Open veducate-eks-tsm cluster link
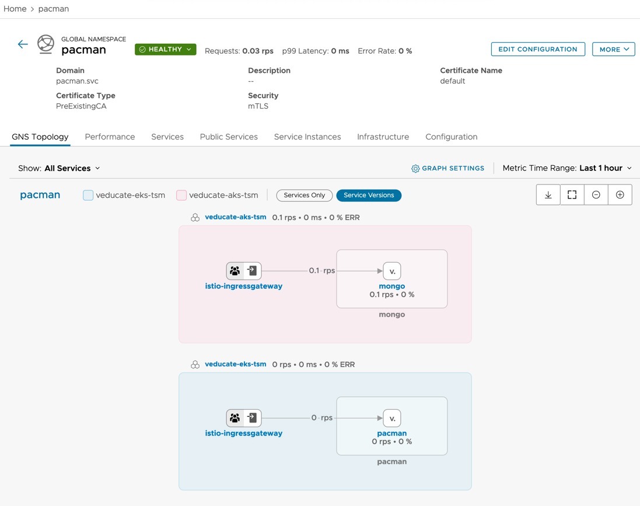The width and height of the screenshot is (640, 506). (x=236, y=364)
